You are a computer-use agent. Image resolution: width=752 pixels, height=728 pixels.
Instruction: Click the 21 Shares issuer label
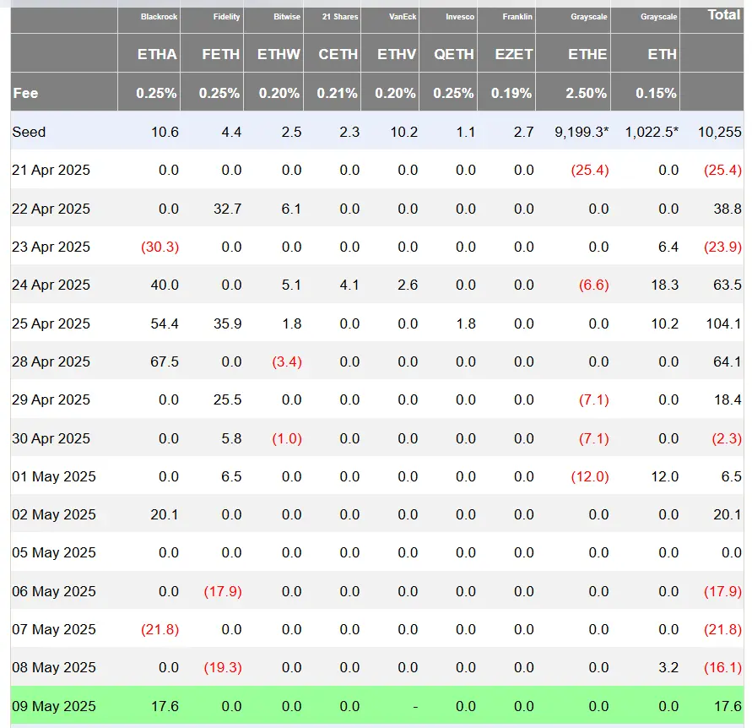pyautogui.click(x=340, y=17)
